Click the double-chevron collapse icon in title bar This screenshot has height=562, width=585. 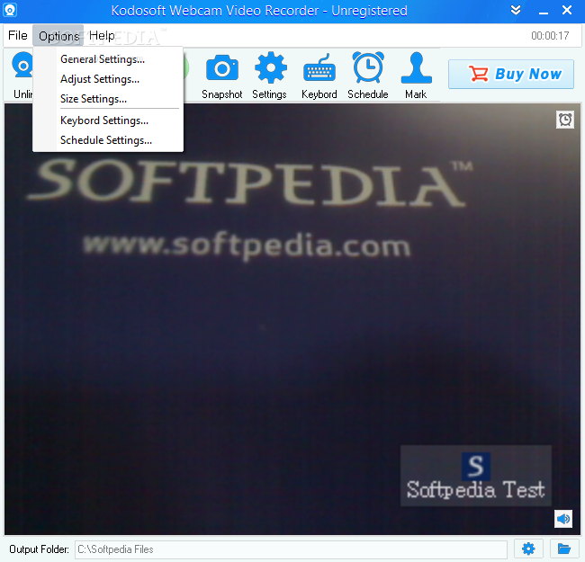(516, 10)
